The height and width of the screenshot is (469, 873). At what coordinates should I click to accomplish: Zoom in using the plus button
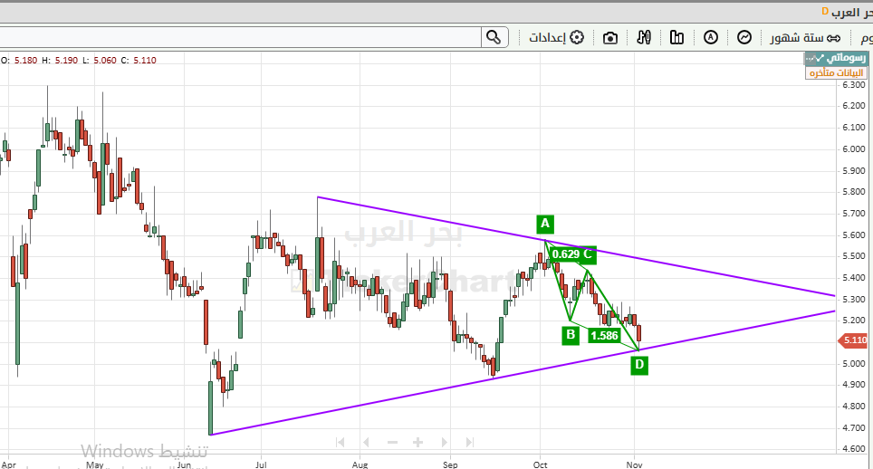tap(417, 442)
